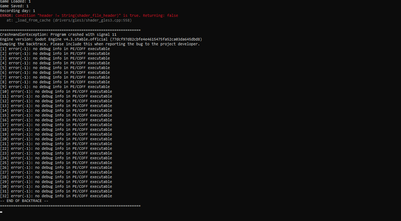Click the commit hash in the engine version
401x221 pixels.
[157, 39]
